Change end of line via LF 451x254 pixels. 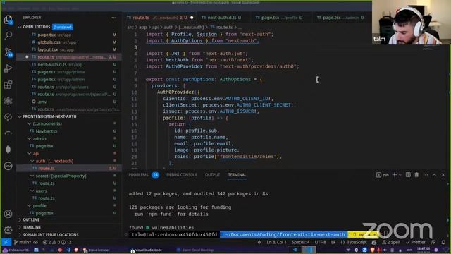coord(333,242)
